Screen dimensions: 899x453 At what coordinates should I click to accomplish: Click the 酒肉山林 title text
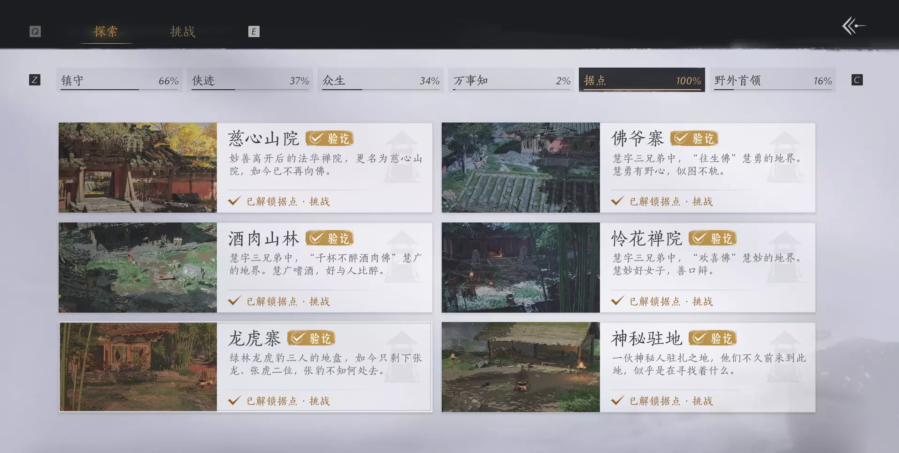[x=264, y=238]
